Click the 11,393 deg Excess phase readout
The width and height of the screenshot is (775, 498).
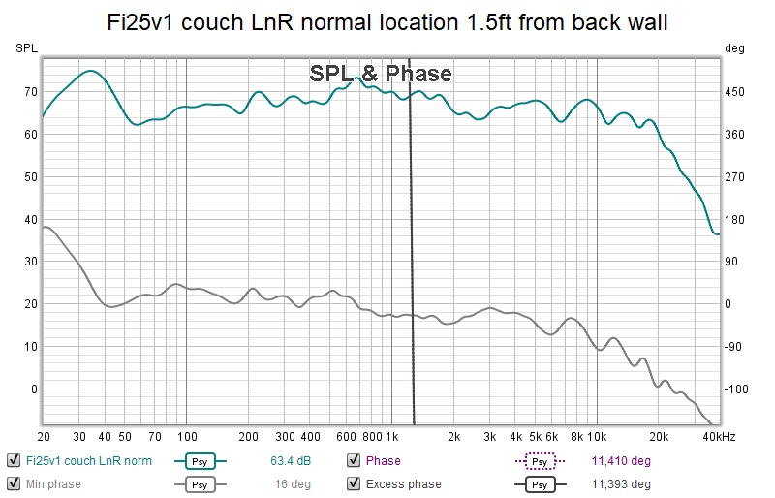coord(621,484)
